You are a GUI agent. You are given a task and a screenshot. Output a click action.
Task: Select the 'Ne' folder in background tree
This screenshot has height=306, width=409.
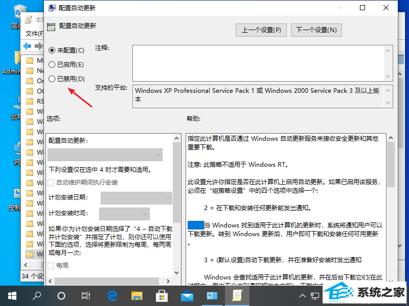coord(35,71)
